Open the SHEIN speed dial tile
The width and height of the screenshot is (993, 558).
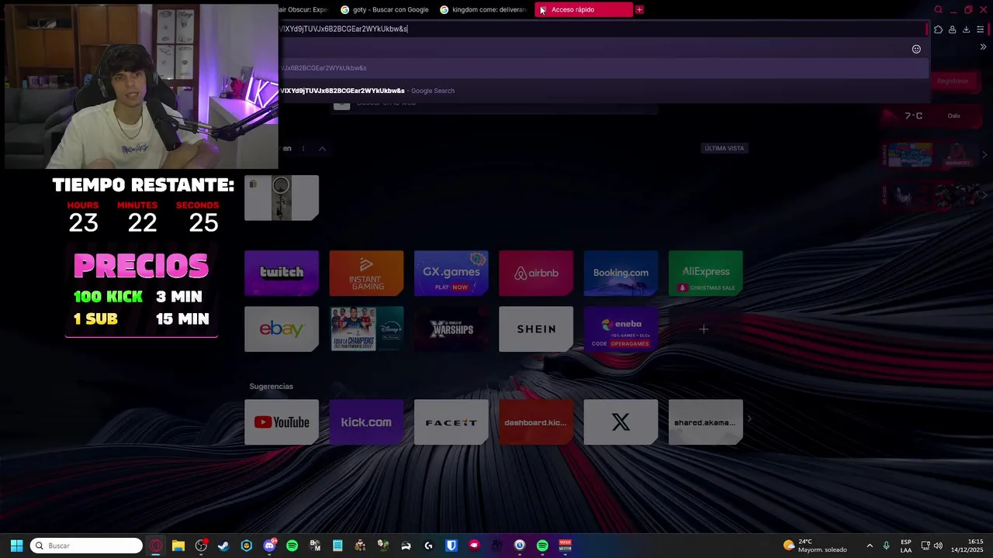click(536, 329)
